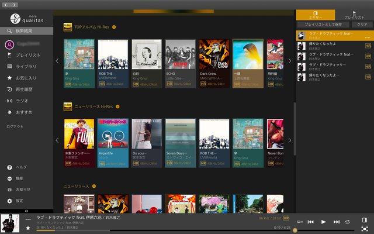Expand ニューリリース Hi-Res section arrow
374x234 pixels.
(x=117, y=106)
